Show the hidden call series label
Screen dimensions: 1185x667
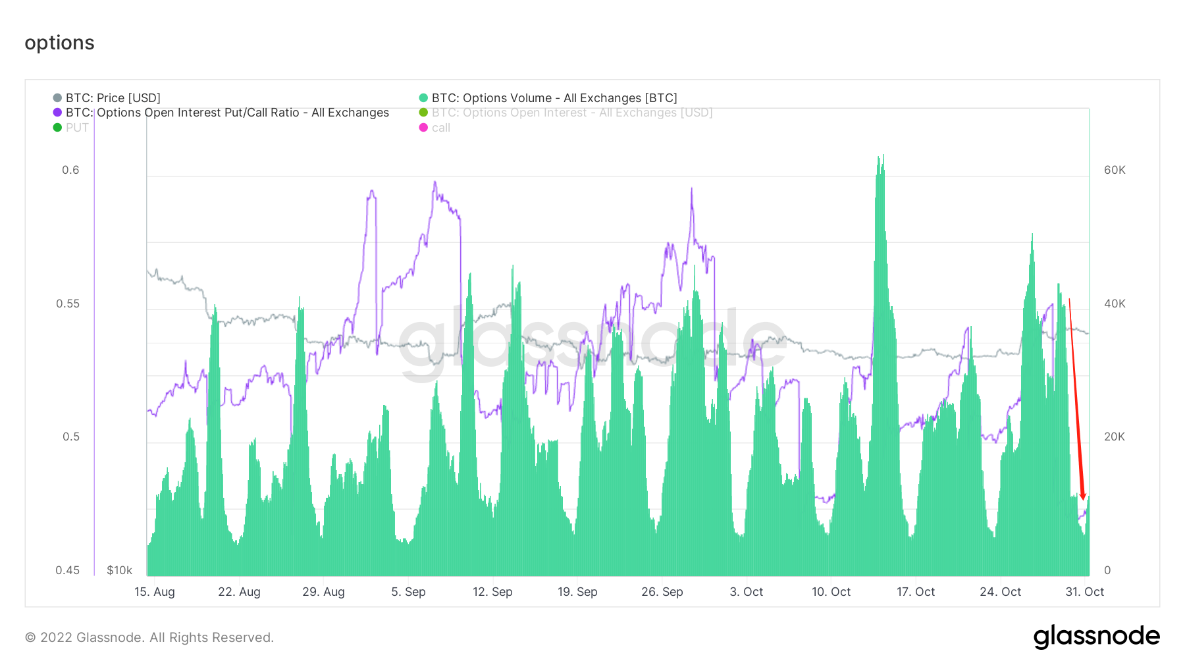(441, 128)
